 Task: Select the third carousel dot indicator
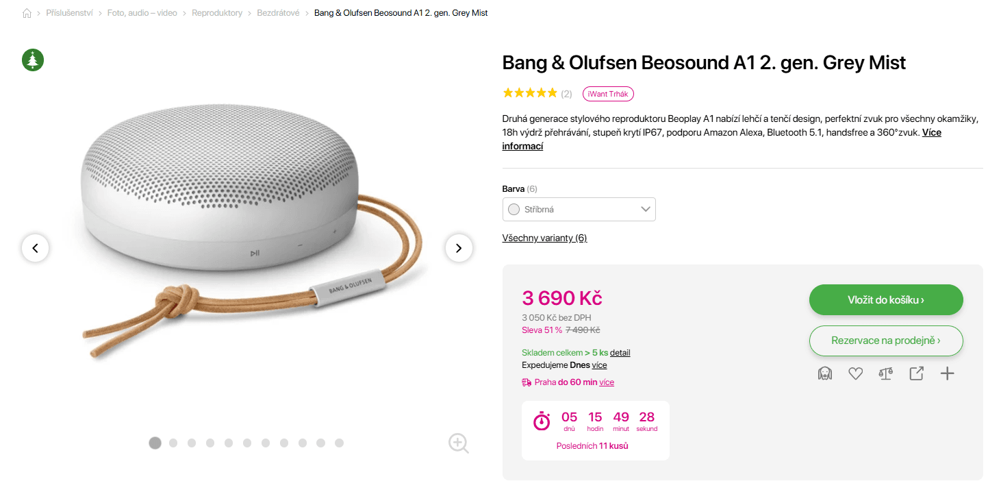(x=192, y=443)
